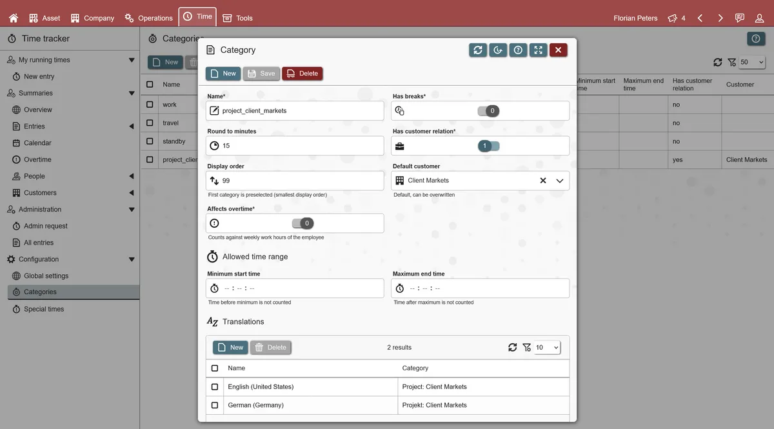Expand the Customers submenu arrow
Image resolution: width=774 pixels, height=429 pixels.
click(x=132, y=193)
